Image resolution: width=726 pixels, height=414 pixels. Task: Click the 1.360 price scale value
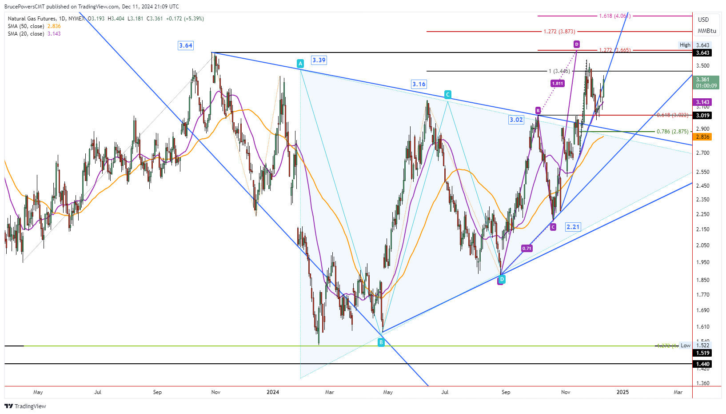(x=703, y=383)
